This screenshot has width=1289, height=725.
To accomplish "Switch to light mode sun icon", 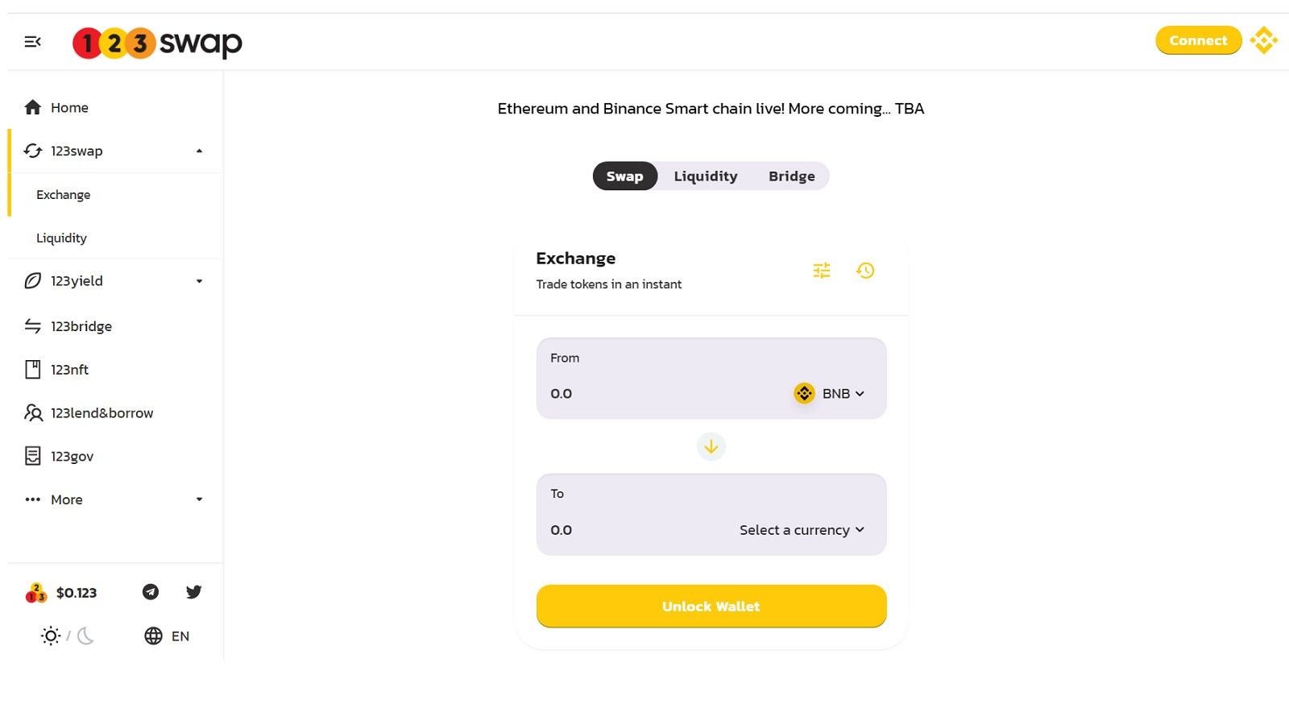I will [51, 636].
